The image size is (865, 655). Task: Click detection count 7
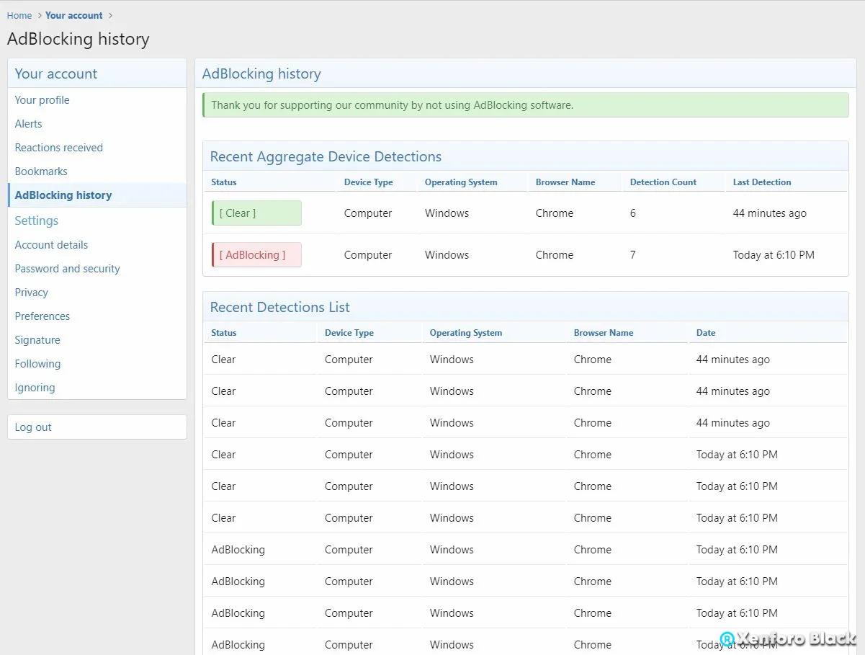click(x=633, y=255)
